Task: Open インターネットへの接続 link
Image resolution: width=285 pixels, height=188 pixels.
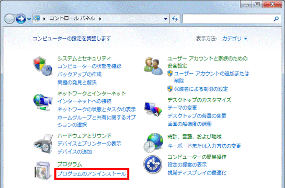Action: (84, 101)
